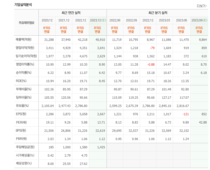
Task: Click revenue value 31,288 for 2020.12
Action: 49,40
